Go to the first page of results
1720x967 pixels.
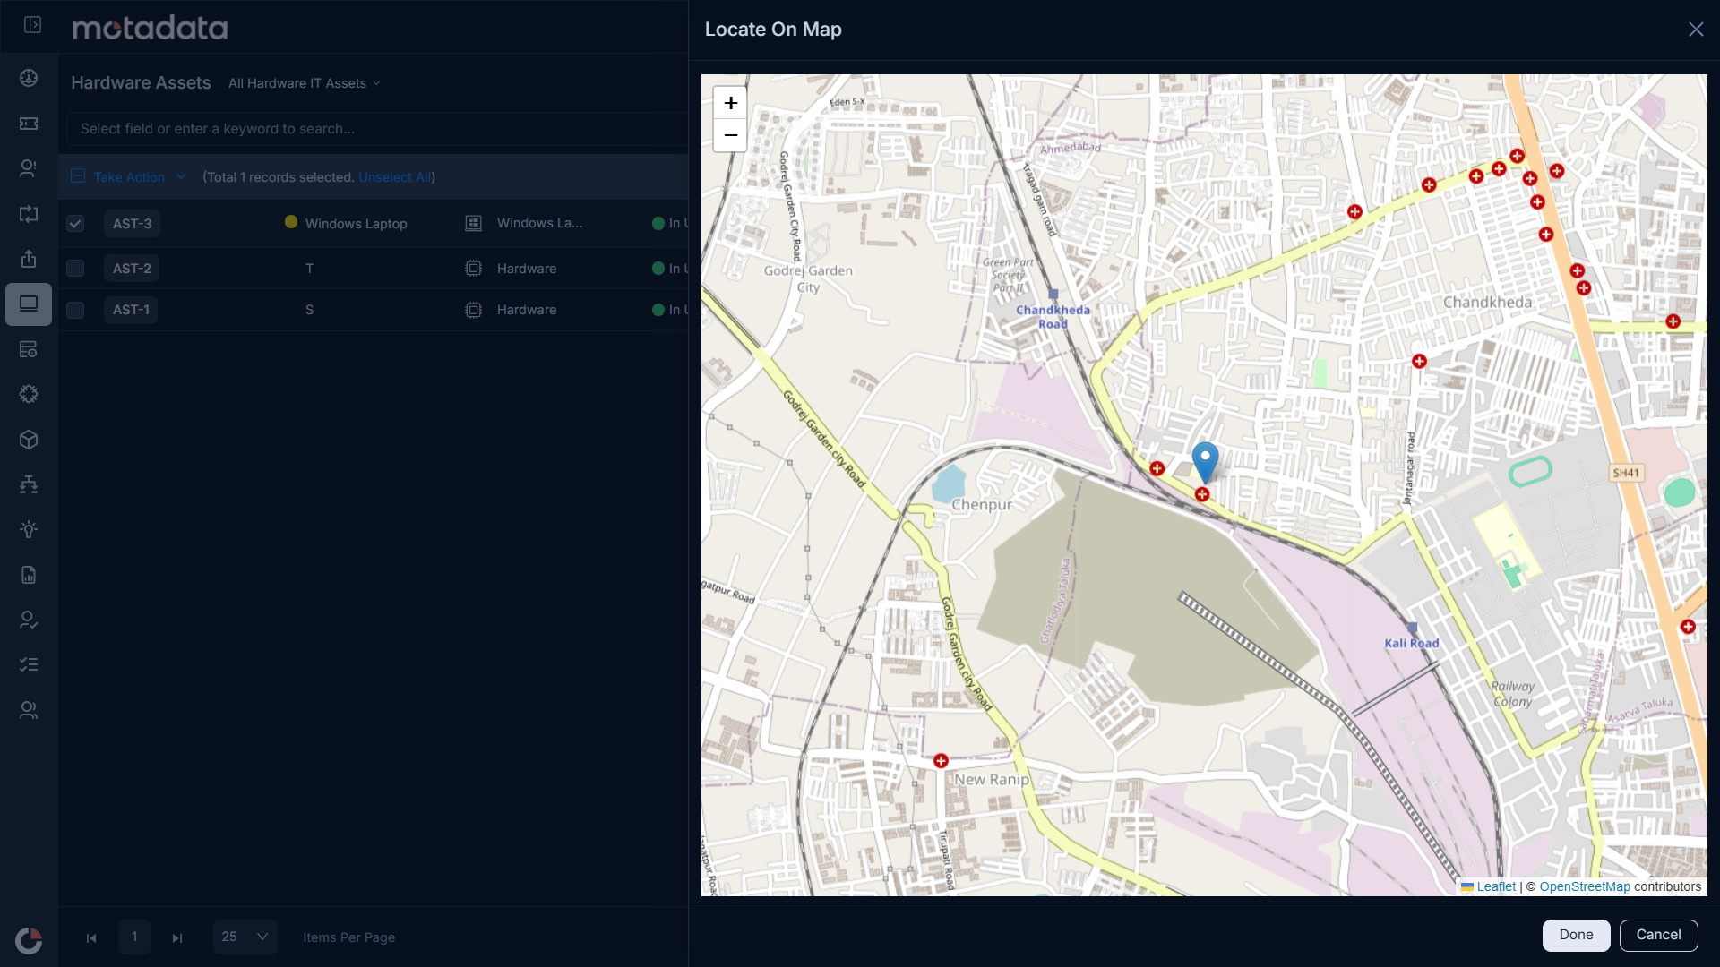tap(91, 937)
